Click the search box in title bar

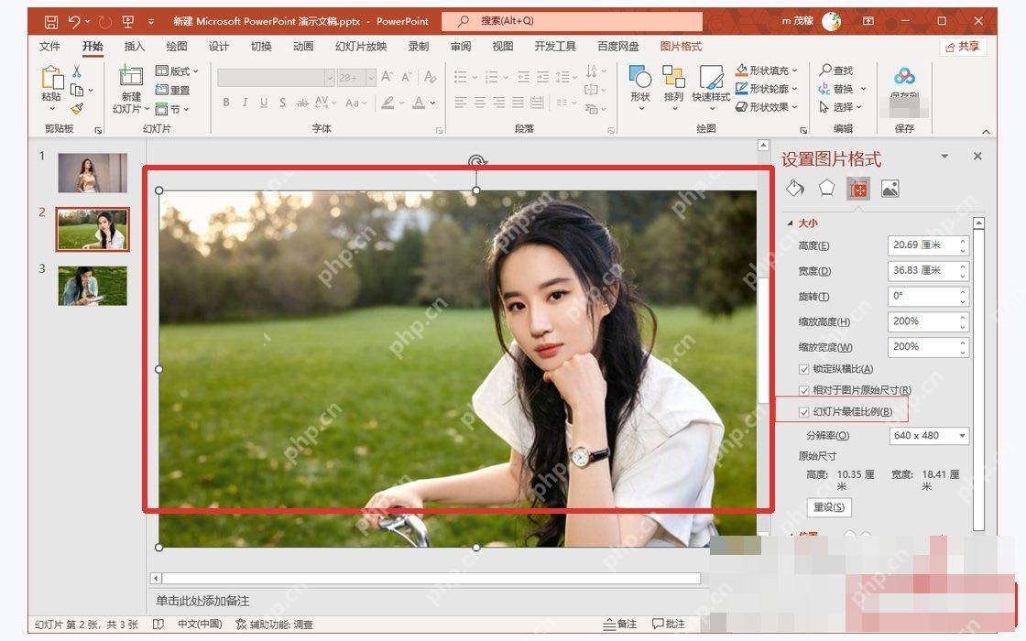point(572,21)
